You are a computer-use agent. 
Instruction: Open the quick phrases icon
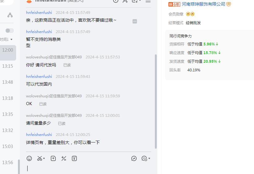(x=64, y=159)
